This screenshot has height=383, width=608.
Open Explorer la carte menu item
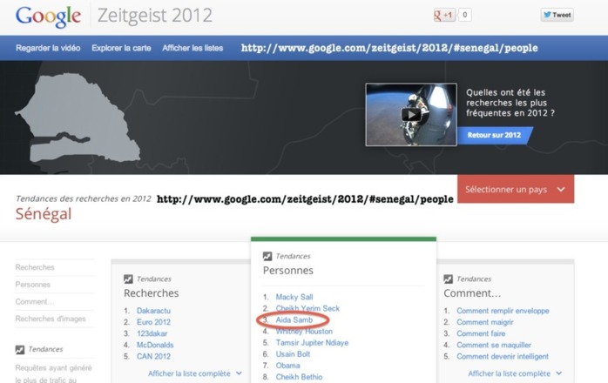pyautogui.click(x=121, y=48)
